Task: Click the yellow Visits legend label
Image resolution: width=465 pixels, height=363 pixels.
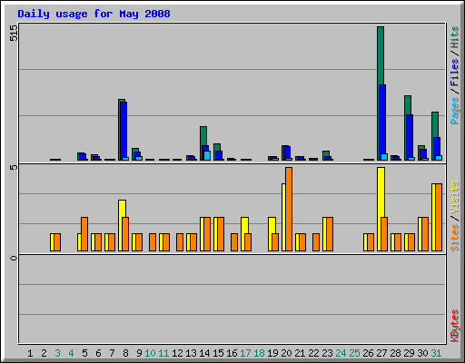Action: 455,197
